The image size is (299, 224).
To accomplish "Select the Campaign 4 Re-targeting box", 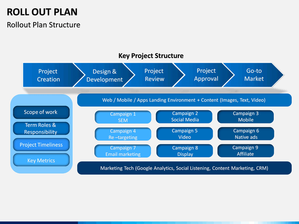I will (123, 134).
